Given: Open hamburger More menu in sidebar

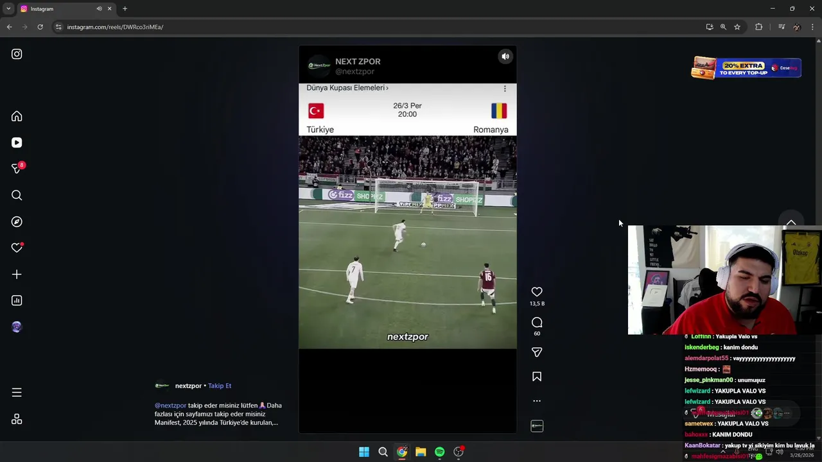Looking at the screenshot, I should 17,392.
